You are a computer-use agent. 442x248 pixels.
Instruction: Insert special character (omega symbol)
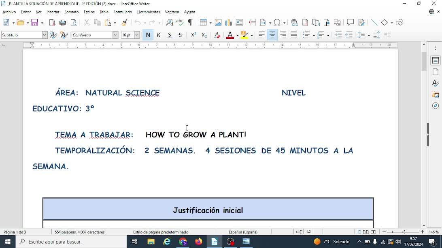click(x=277, y=23)
